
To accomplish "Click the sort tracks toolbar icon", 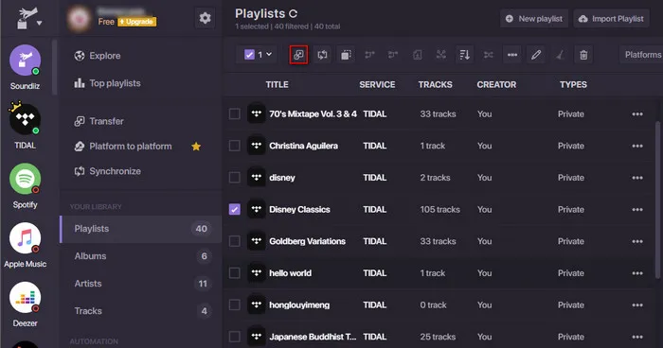I will pyautogui.click(x=464, y=55).
